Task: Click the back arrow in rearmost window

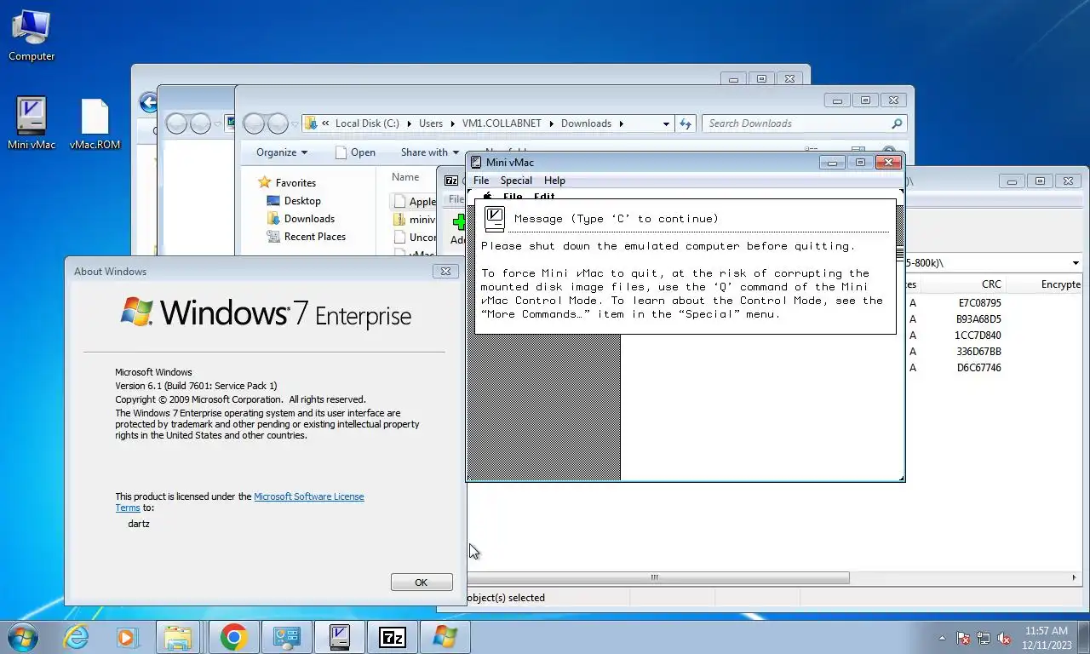Action: click(148, 103)
